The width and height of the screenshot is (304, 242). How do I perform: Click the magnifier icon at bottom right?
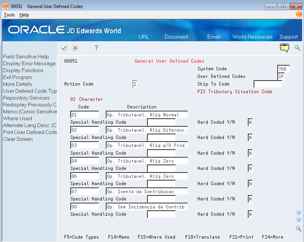299,229
